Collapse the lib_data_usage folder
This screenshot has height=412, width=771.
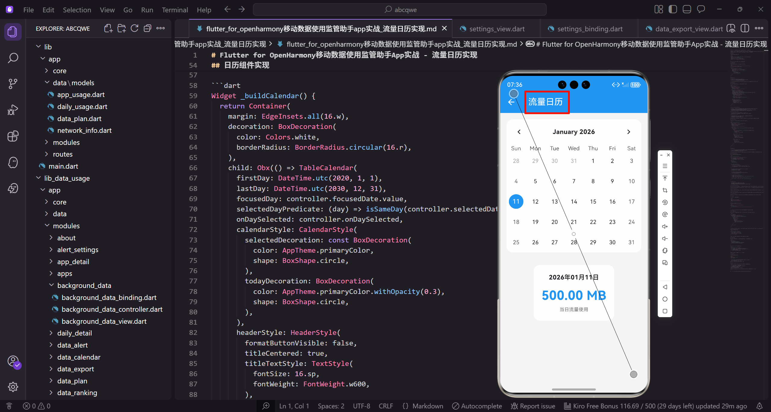pos(39,178)
